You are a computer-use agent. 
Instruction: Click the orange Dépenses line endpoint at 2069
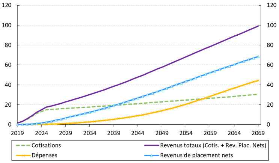point(258,80)
